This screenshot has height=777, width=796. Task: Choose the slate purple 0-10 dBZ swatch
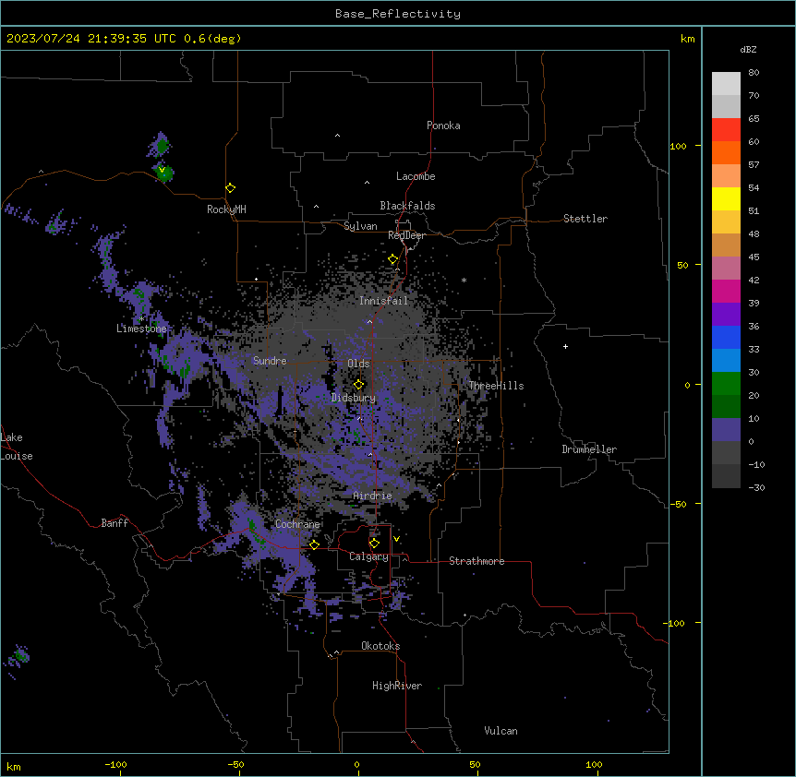click(x=726, y=430)
